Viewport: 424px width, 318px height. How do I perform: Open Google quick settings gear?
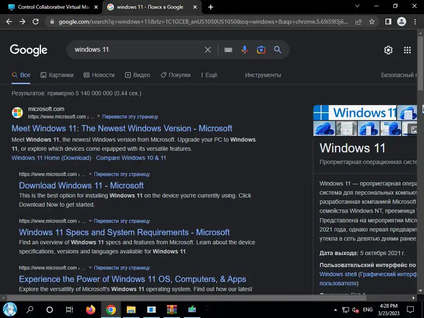[388, 50]
